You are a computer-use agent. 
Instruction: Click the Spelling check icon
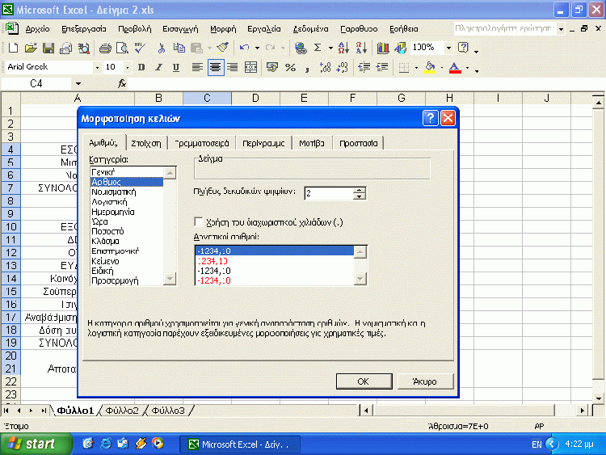[x=140, y=48]
